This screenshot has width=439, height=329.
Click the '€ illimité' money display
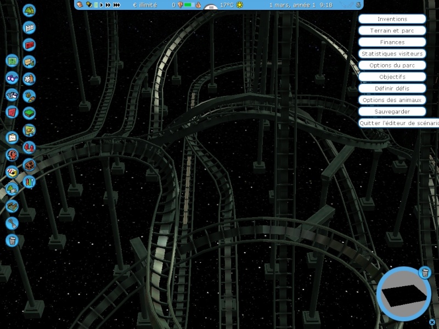pyautogui.click(x=145, y=5)
